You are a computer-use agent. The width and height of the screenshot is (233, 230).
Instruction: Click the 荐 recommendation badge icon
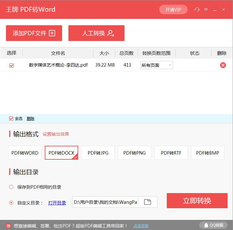tap(8, 226)
